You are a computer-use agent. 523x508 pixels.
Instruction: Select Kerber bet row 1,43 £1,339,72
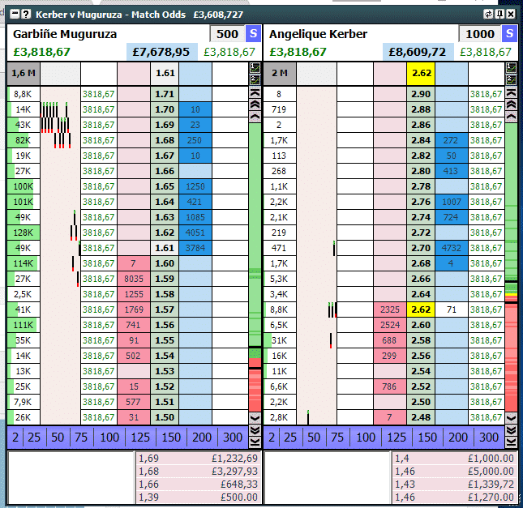point(454,484)
